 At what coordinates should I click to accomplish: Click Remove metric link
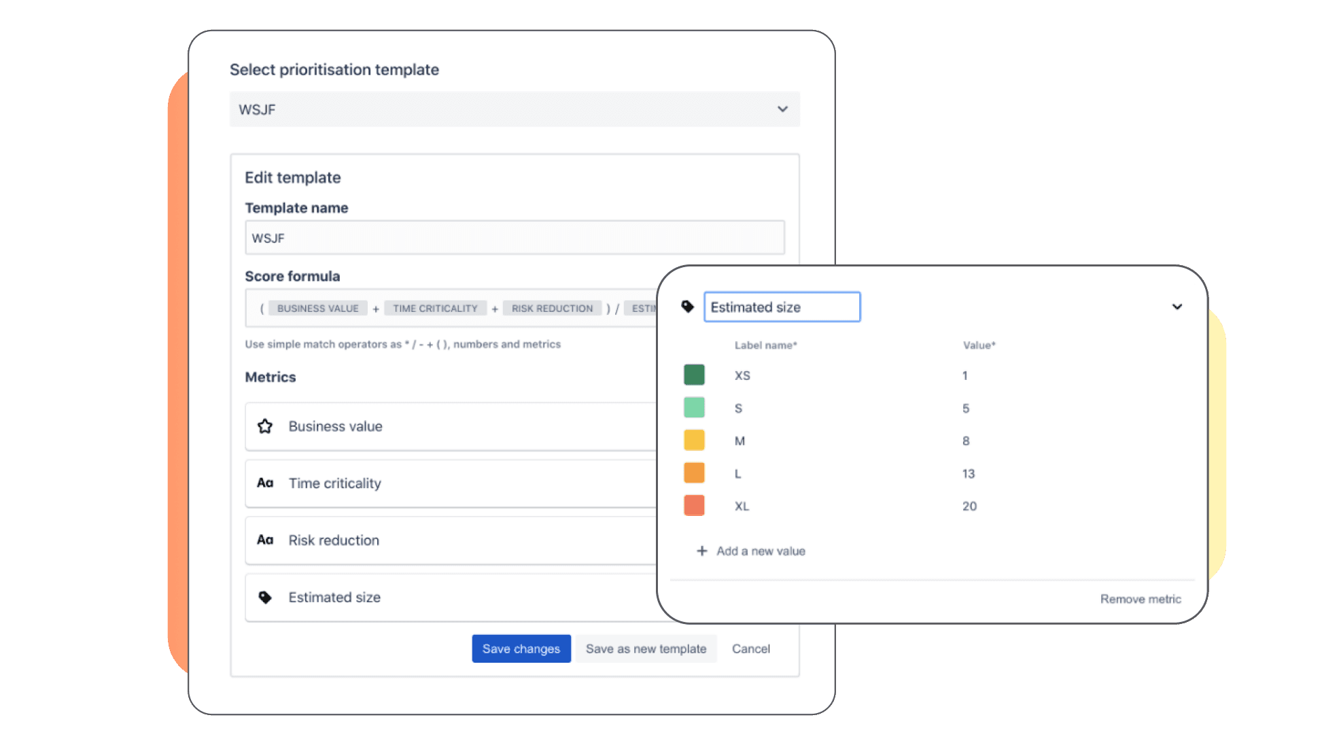click(1141, 599)
